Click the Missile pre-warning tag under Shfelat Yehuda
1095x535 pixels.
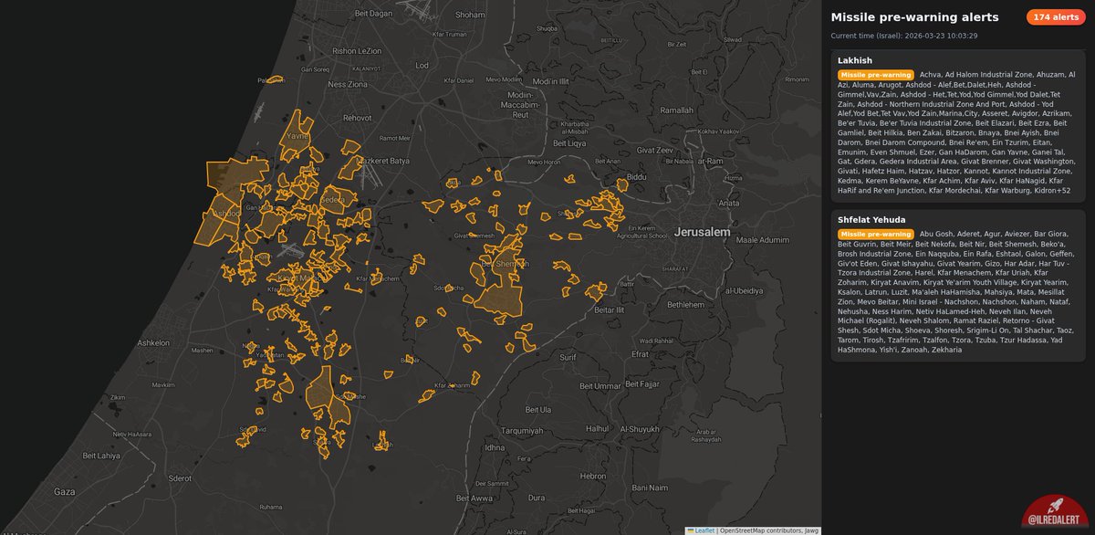(876, 235)
